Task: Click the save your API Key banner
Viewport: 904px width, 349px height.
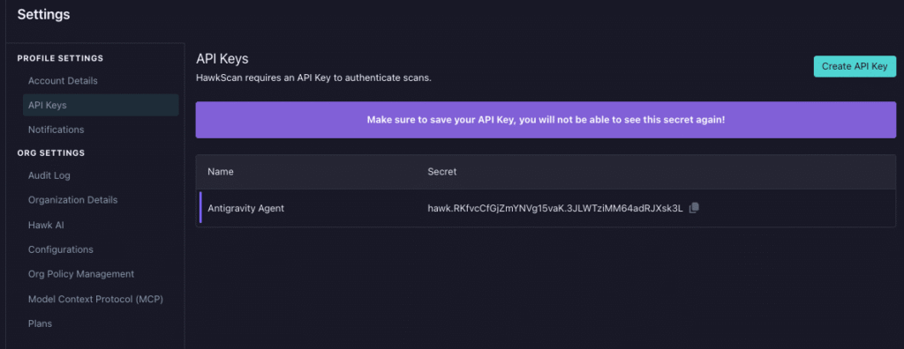Action: point(546,120)
